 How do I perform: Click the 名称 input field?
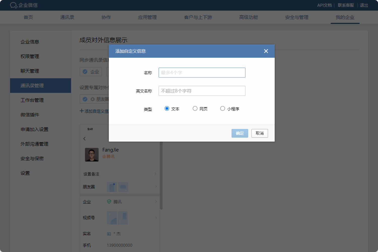[x=202, y=72]
